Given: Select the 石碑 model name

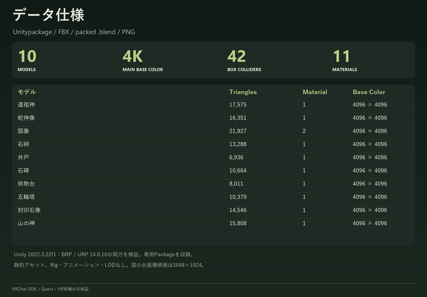Looking at the screenshot, I should pos(23,171).
